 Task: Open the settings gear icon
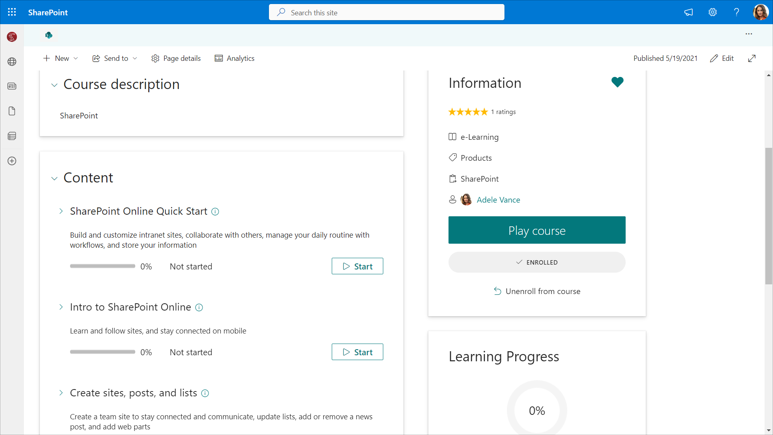pyautogui.click(x=713, y=12)
